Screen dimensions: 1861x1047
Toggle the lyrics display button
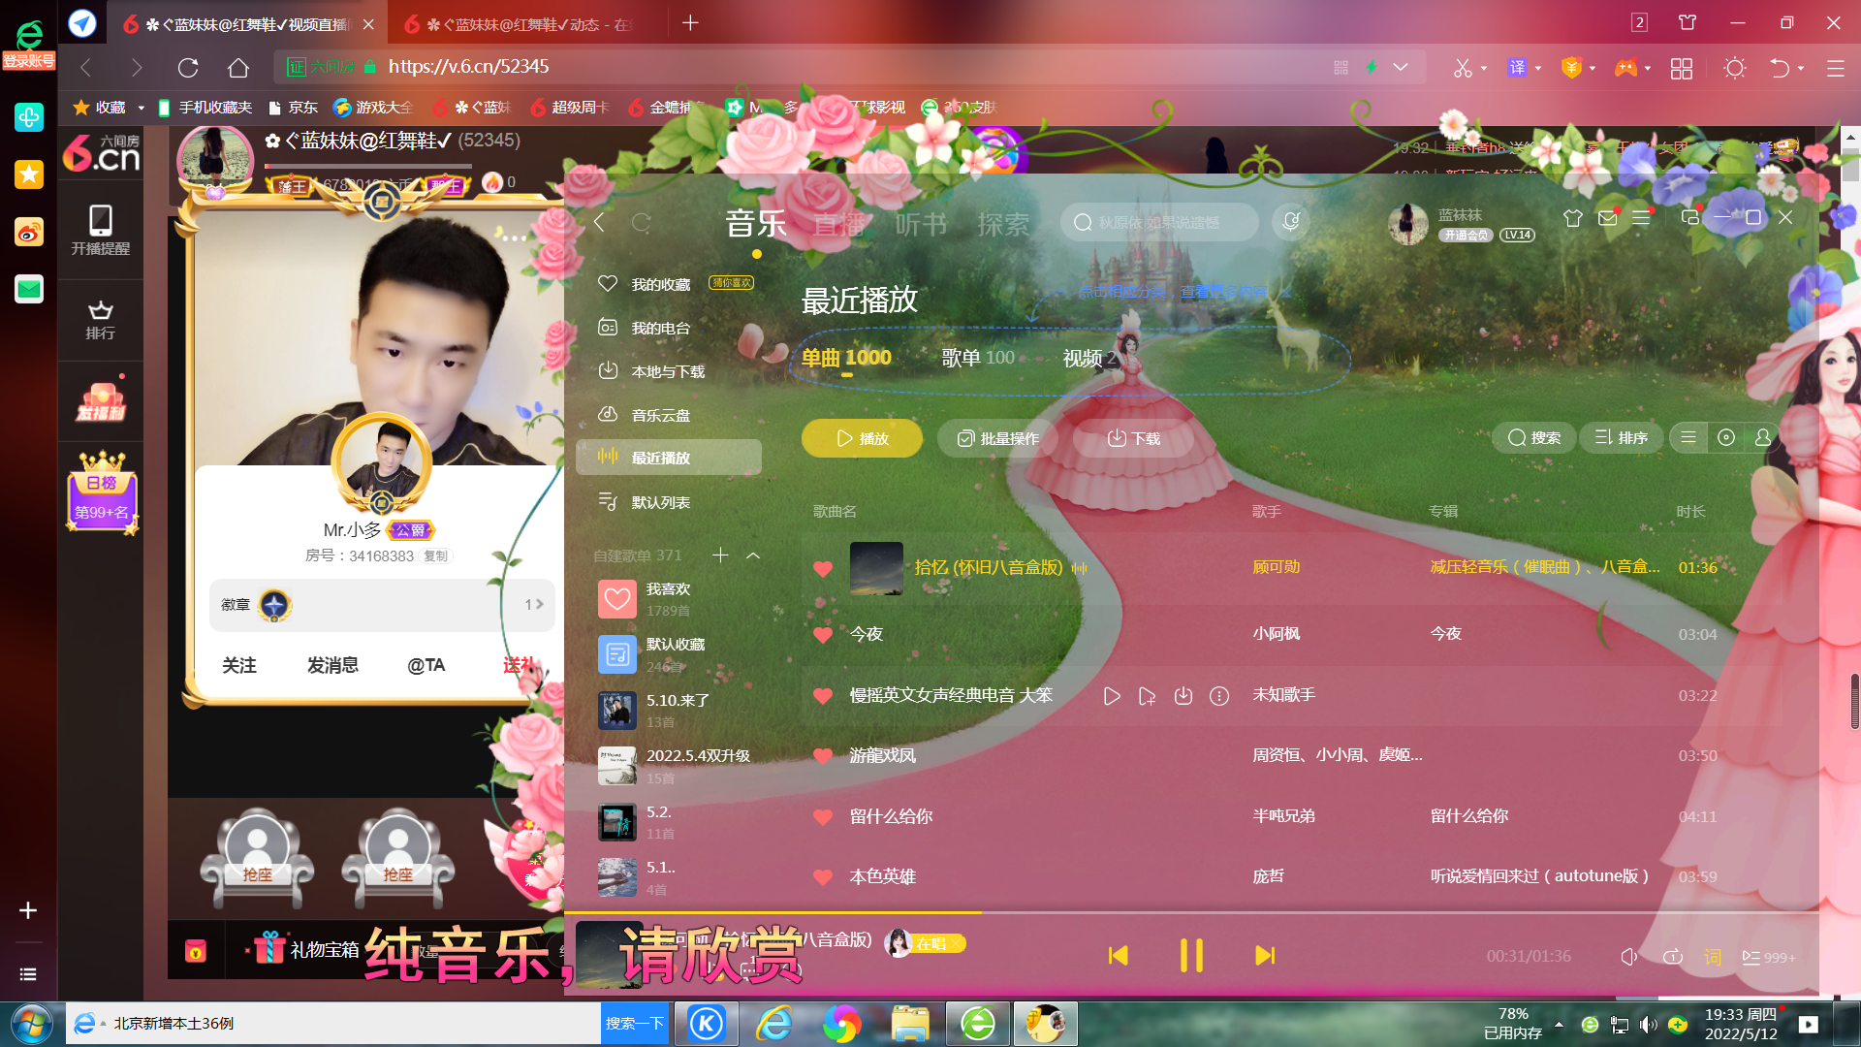1713,957
